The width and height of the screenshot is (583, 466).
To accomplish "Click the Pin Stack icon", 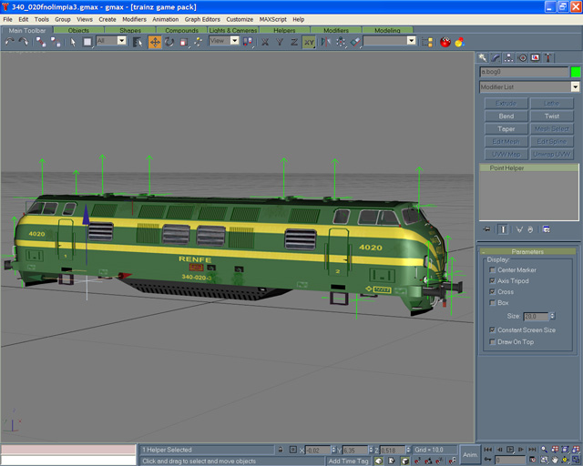I will [x=487, y=229].
